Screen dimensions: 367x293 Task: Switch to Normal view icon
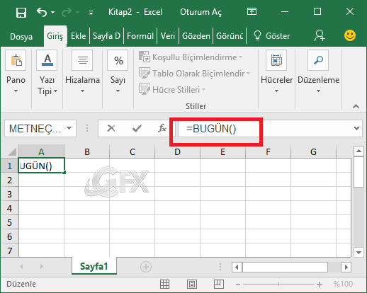[164, 284]
